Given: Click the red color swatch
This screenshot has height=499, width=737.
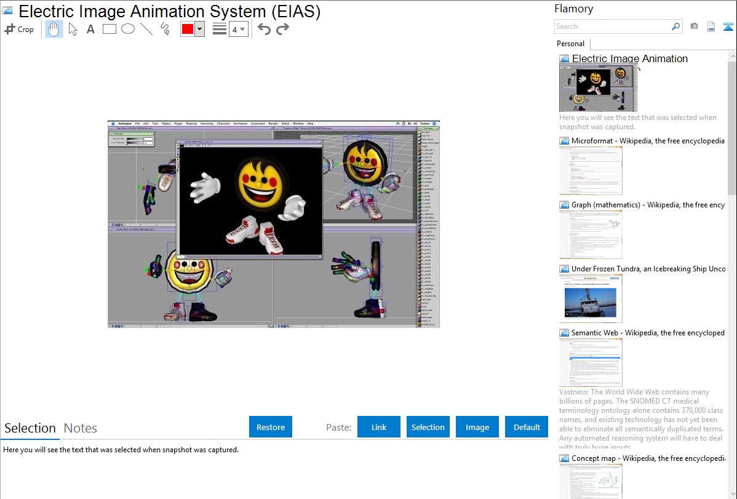Looking at the screenshot, I should 188,29.
